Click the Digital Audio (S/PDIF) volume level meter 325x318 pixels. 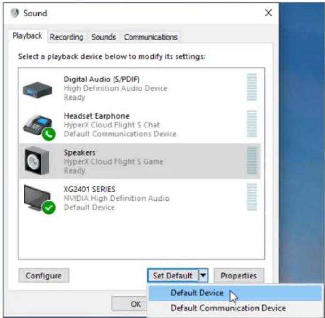coord(252,87)
